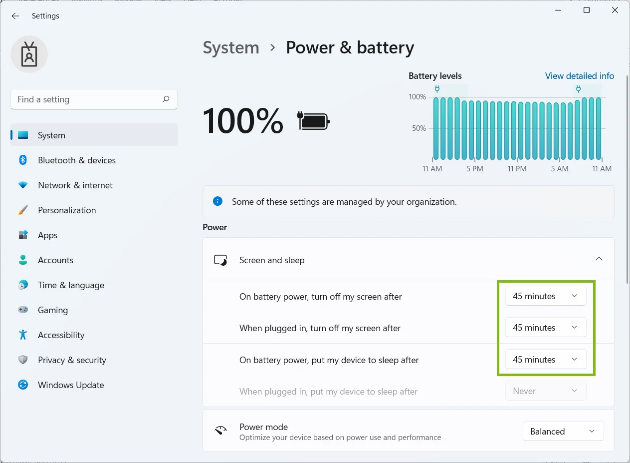
Task: Change Power mode Balanced dropdown
Action: (563, 432)
